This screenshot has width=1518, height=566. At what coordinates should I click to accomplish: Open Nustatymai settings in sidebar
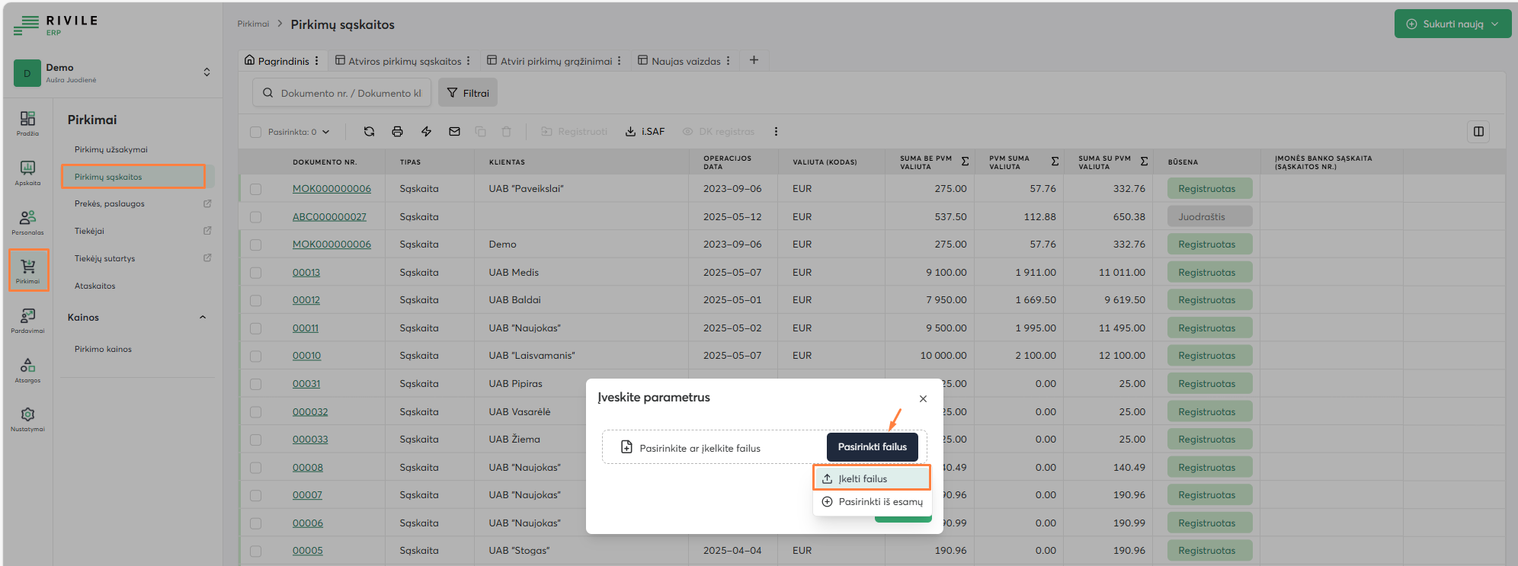27,419
